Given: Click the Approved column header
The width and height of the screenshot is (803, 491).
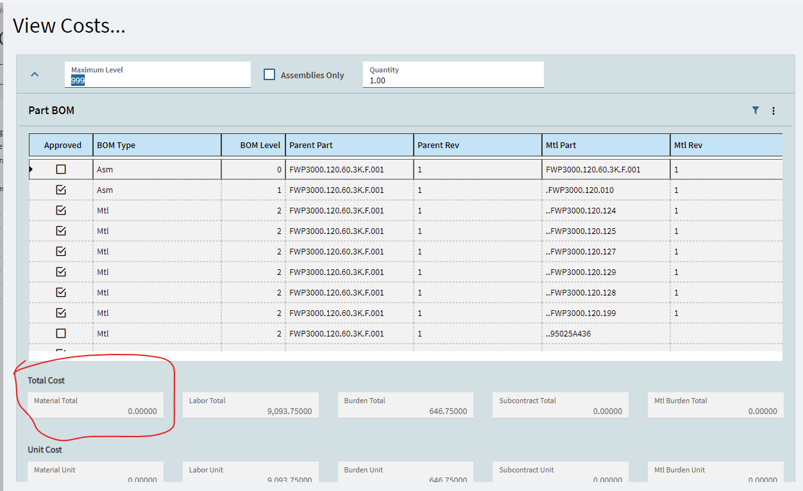Looking at the screenshot, I should pos(62,145).
